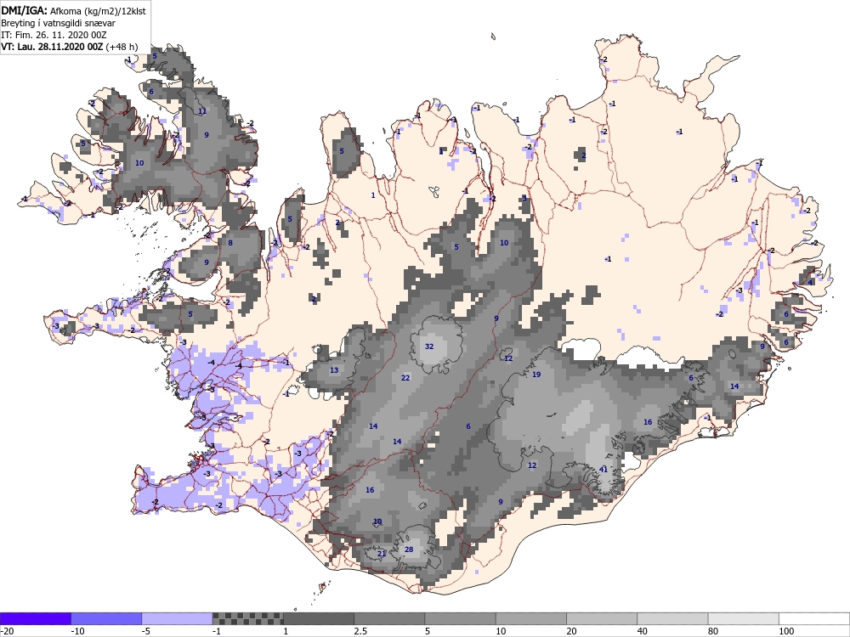Pick the light lavender legend swatch between -5 and -1
The width and height of the screenshot is (850, 637).
[x=178, y=618]
